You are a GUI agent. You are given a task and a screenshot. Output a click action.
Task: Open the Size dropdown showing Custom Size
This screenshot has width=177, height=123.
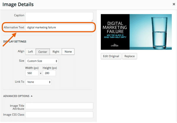pyautogui.click(x=42, y=61)
